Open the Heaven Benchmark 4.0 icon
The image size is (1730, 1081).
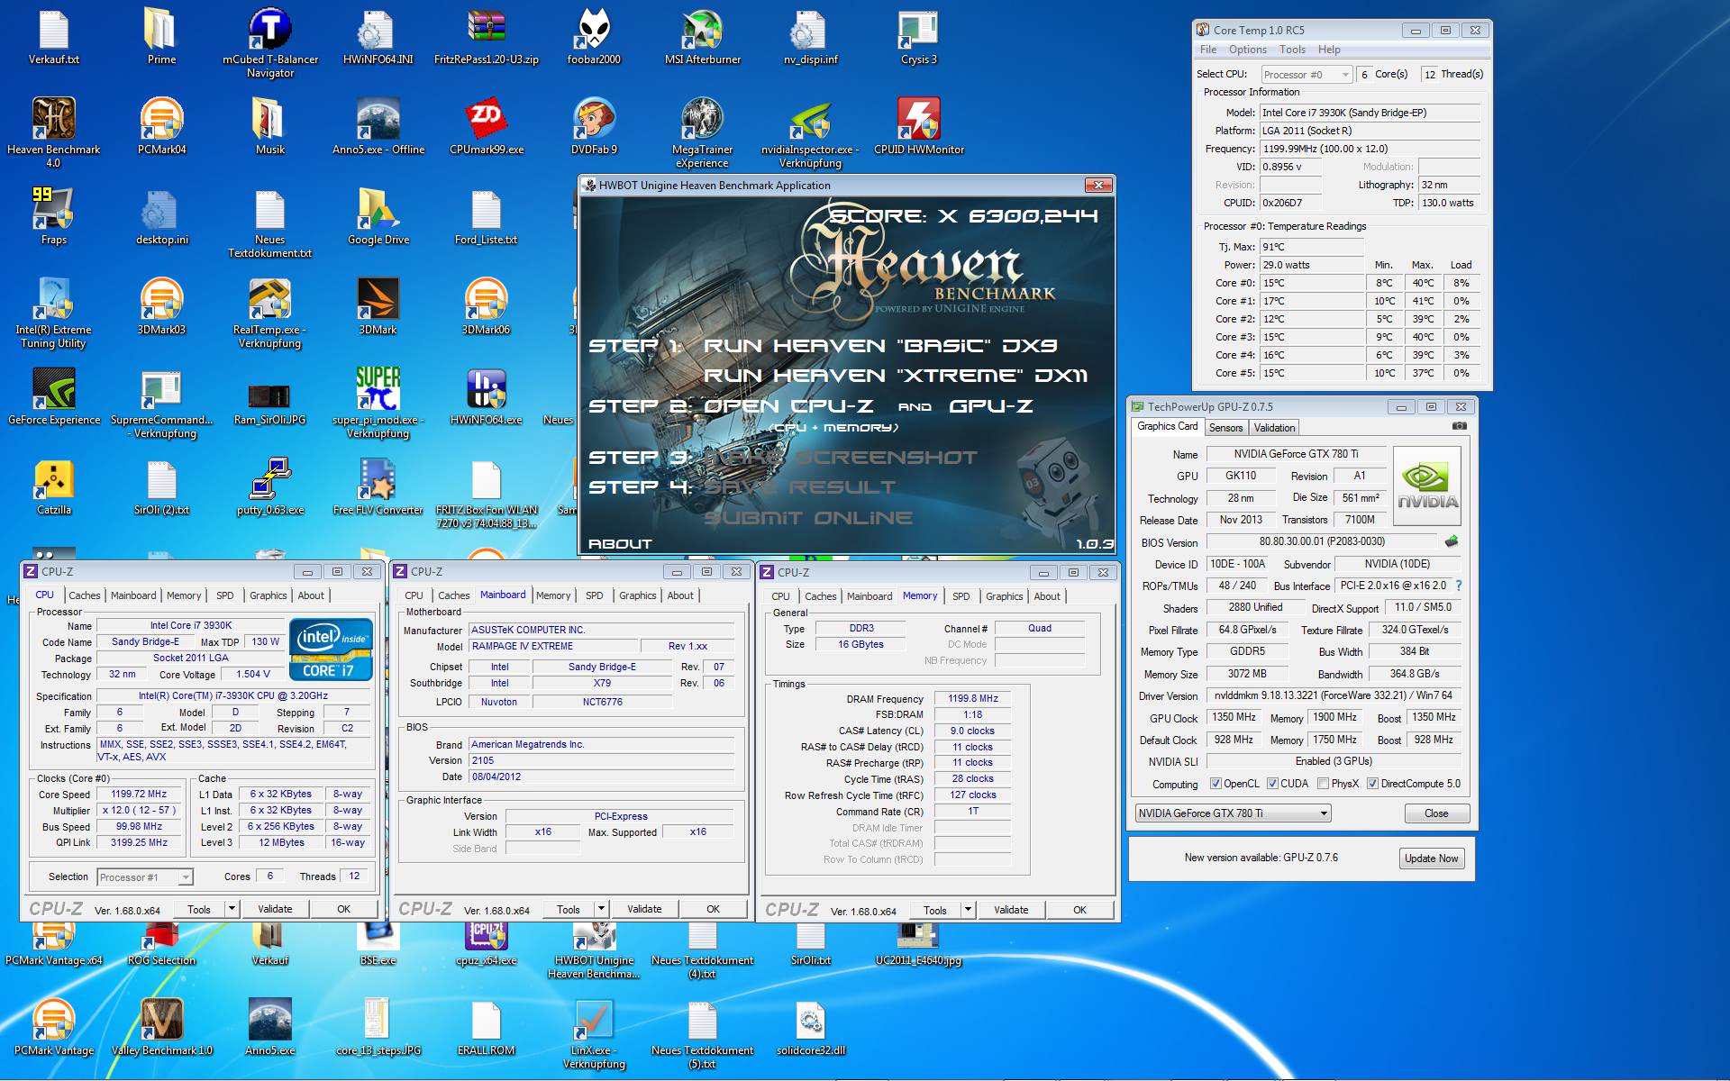tap(53, 132)
